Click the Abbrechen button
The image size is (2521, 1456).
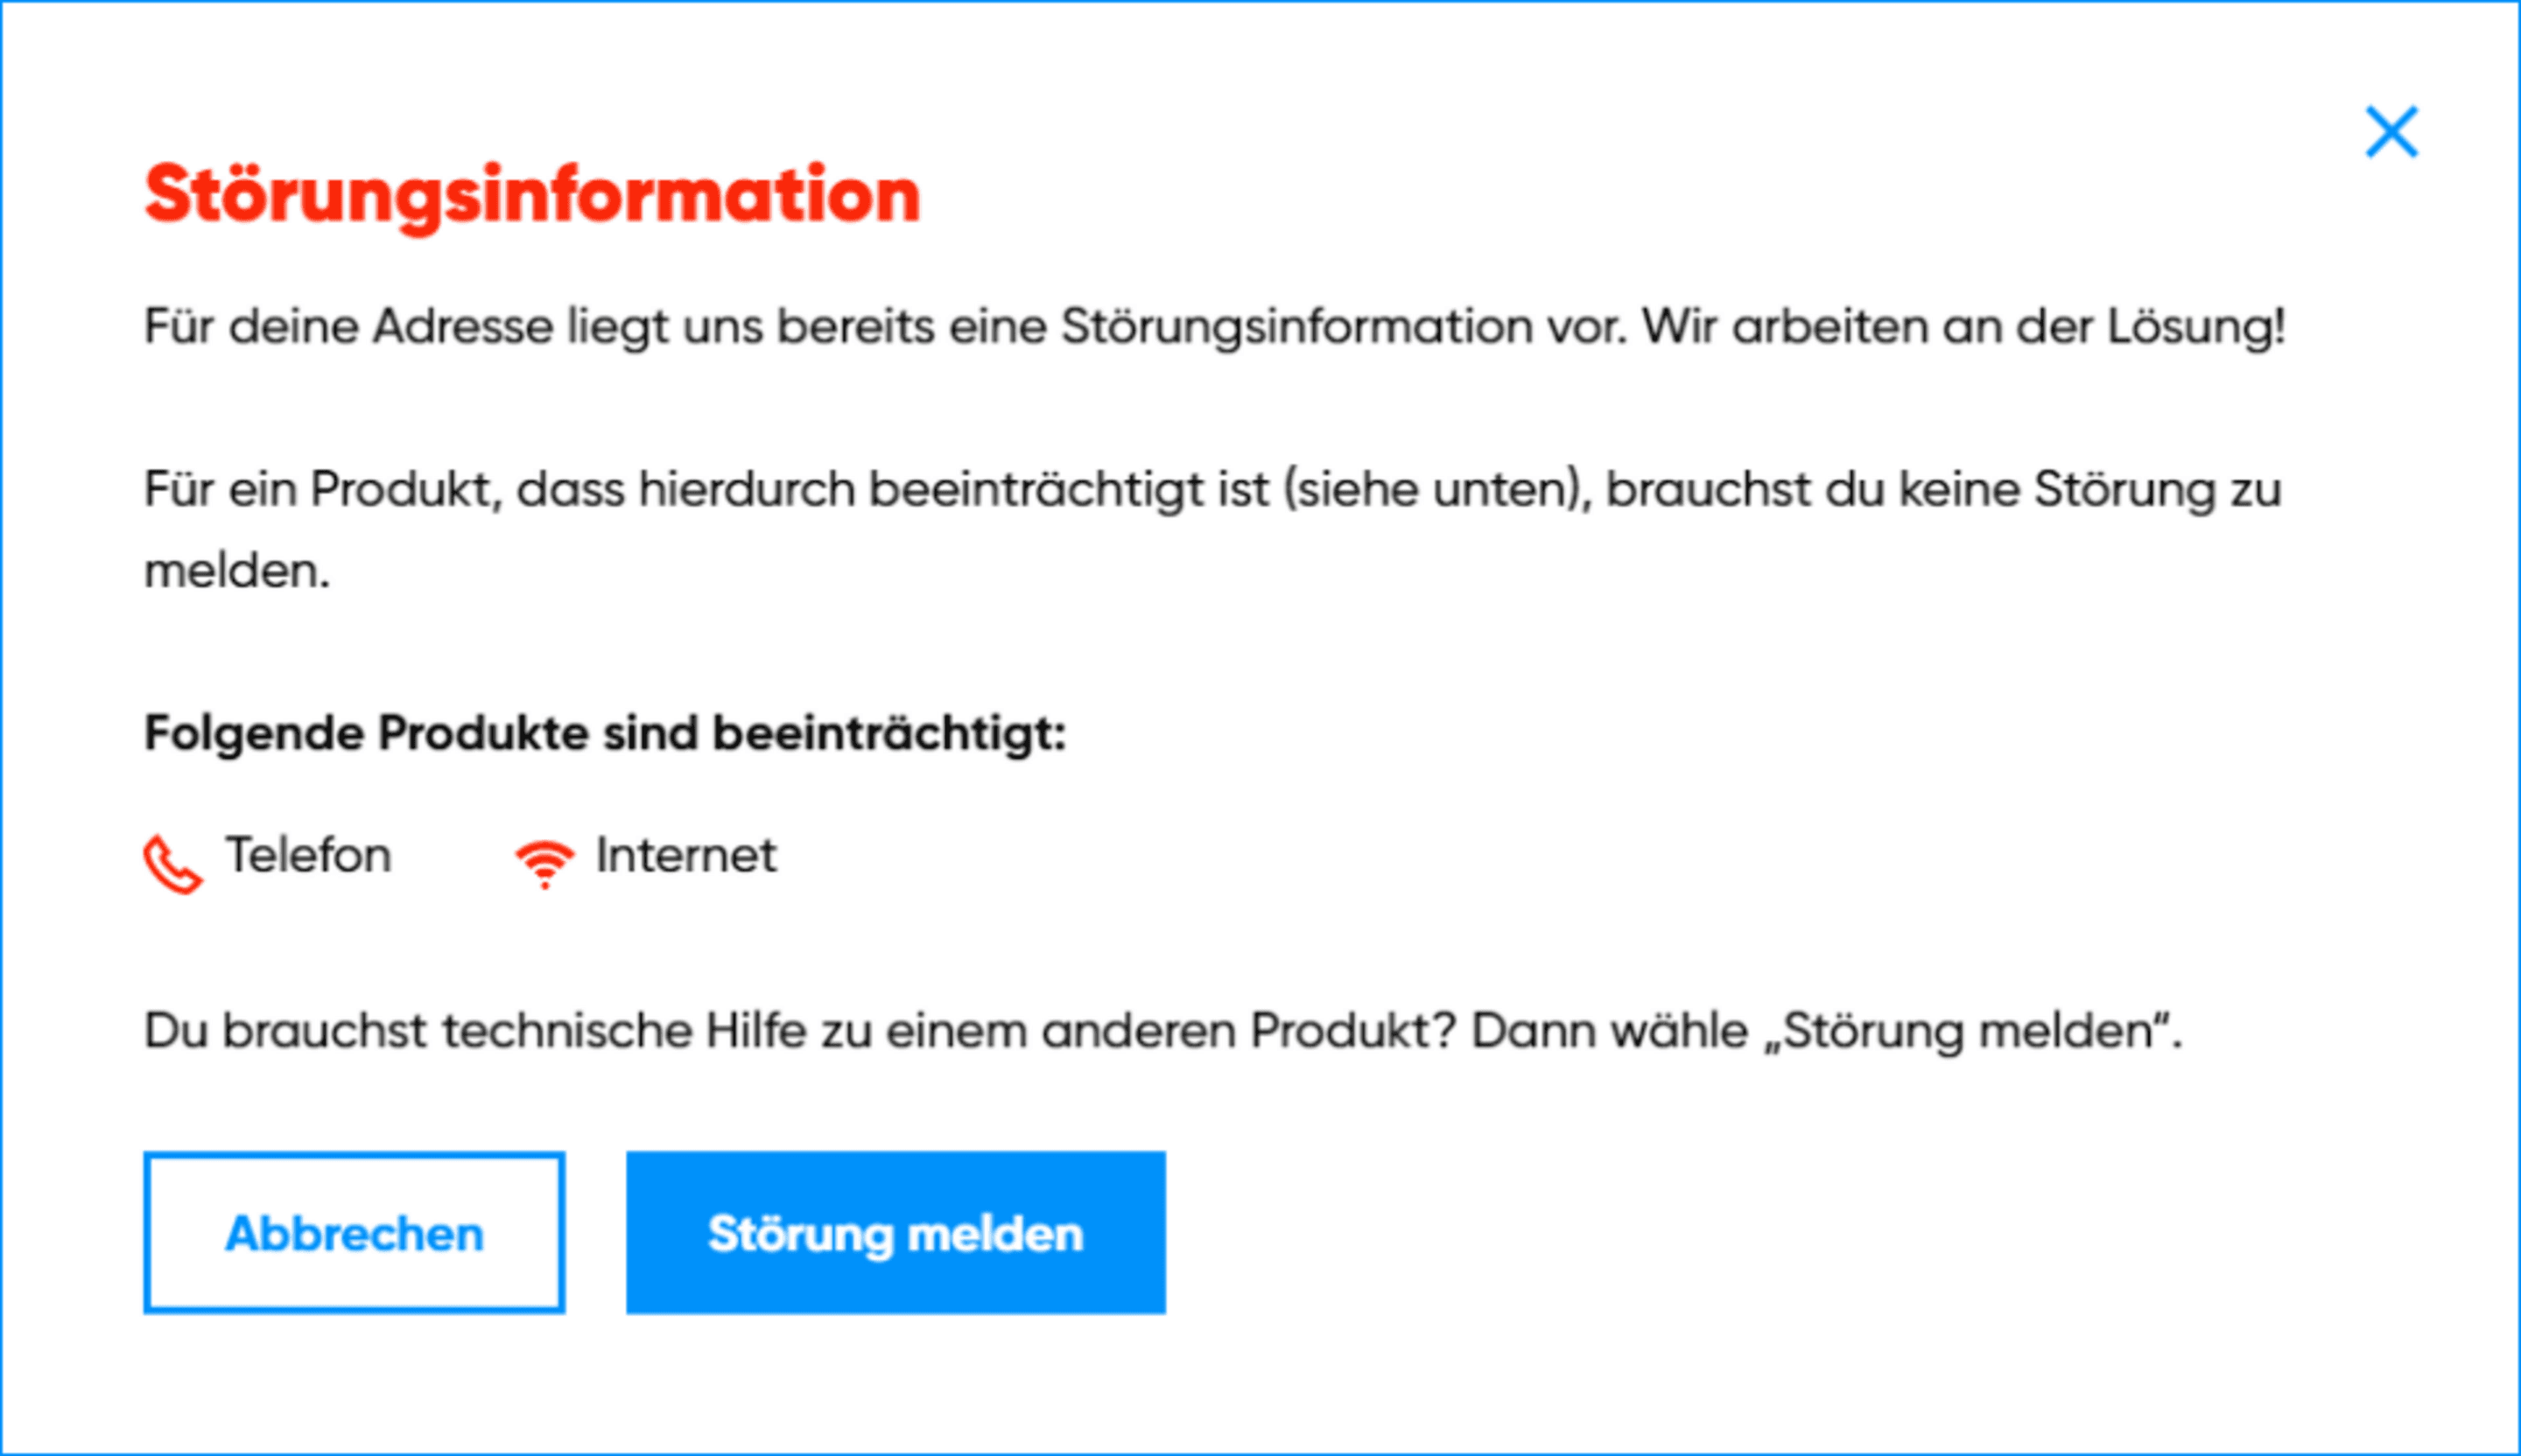355,1232
